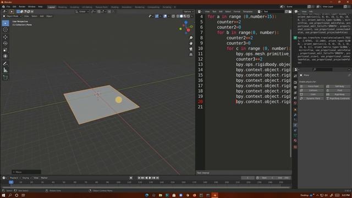Click the timeline playhead at frame 1
This screenshot has width=352, height=198.
coord(11,182)
